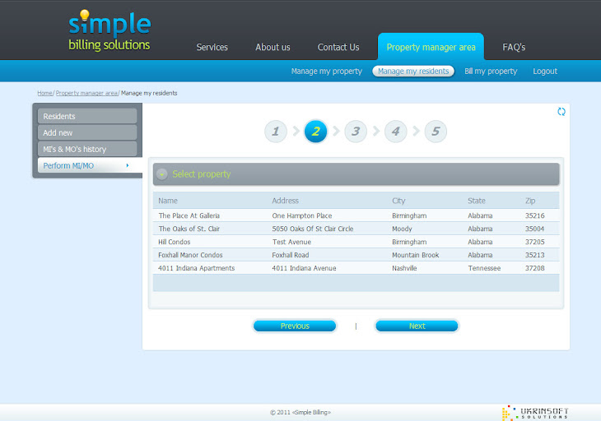
Task: Jump to wizard step 3
Action: [x=356, y=132]
